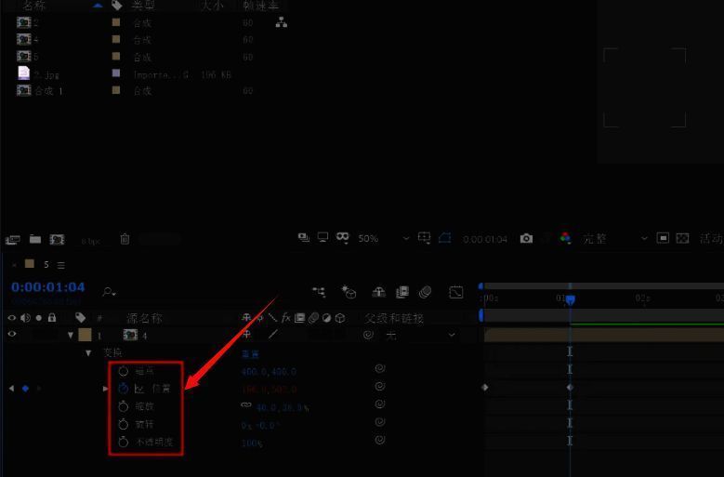Viewport: 724px width, 477px height.
Task: Click the position property stopwatch
Action: [123, 388]
